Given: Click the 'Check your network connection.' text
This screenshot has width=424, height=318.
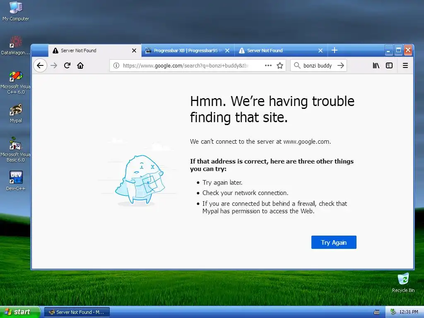Looking at the screenshot, I should [x=245, y=193].
